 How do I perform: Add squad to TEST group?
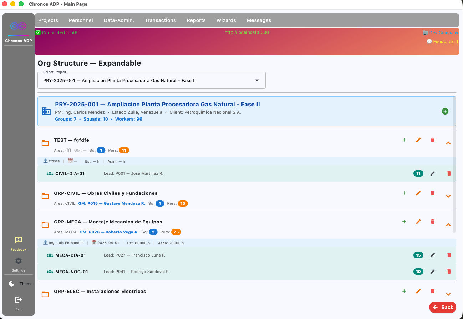pyautogui.click(x=404, y=140)
